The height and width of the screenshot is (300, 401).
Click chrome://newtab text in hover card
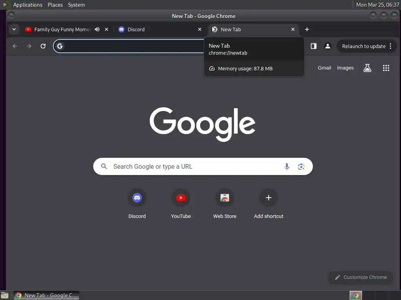point(228,53)
